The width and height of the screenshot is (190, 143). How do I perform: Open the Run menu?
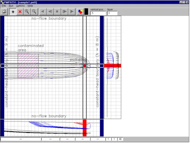coord(11,6)
